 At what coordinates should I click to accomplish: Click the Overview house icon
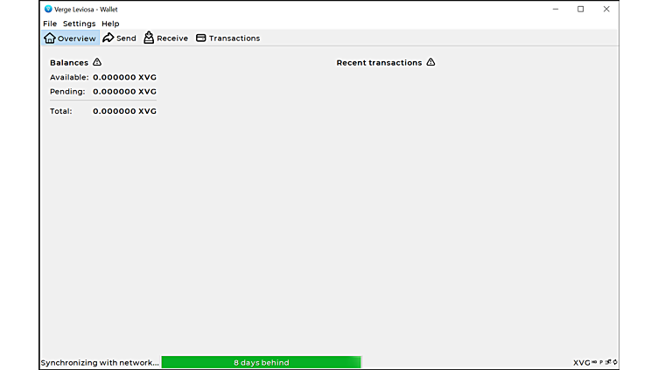click(x=50, y=38)
